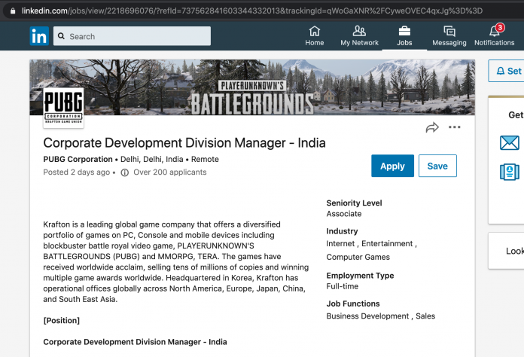View Notifications with red badge
Viewport: 524px width, 357px height.
click(495, 35)
